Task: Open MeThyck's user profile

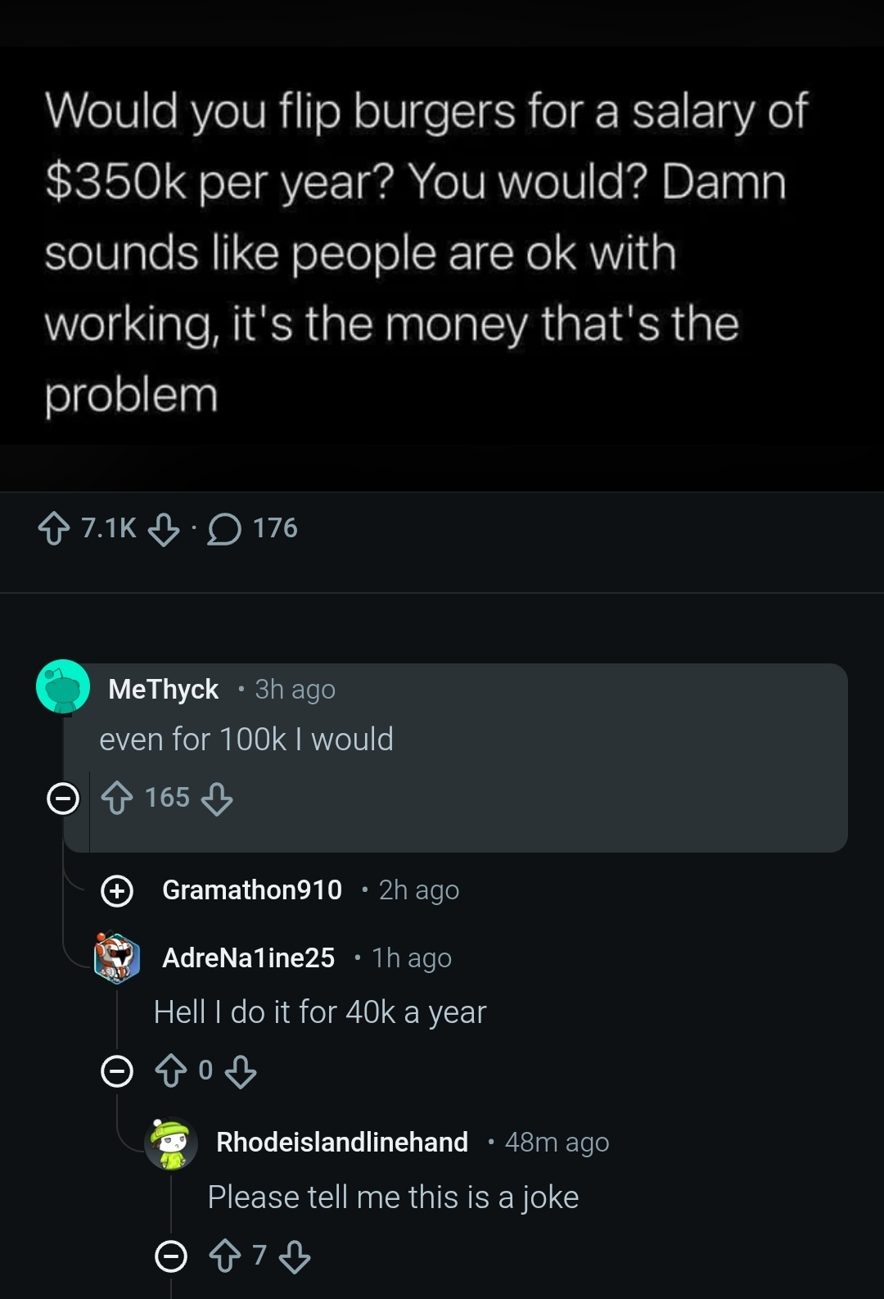Action: pos(164,690)
